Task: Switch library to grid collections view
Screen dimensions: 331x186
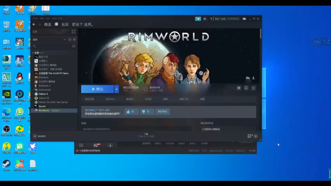Action: (74, 32)
